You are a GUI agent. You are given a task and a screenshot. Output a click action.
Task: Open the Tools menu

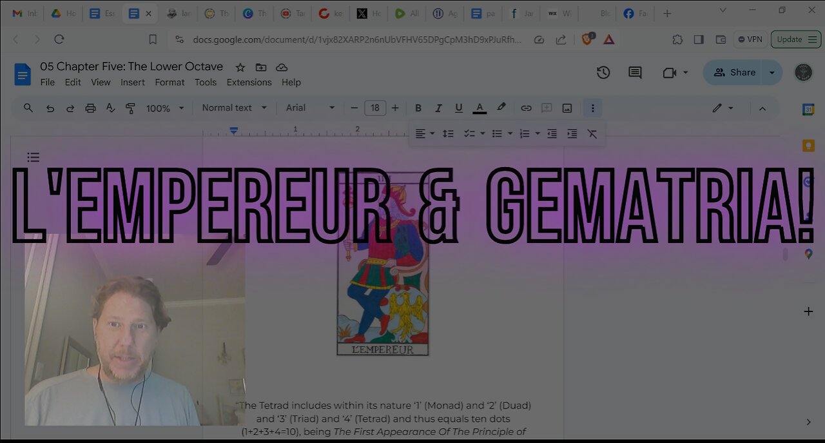[206, 83]
